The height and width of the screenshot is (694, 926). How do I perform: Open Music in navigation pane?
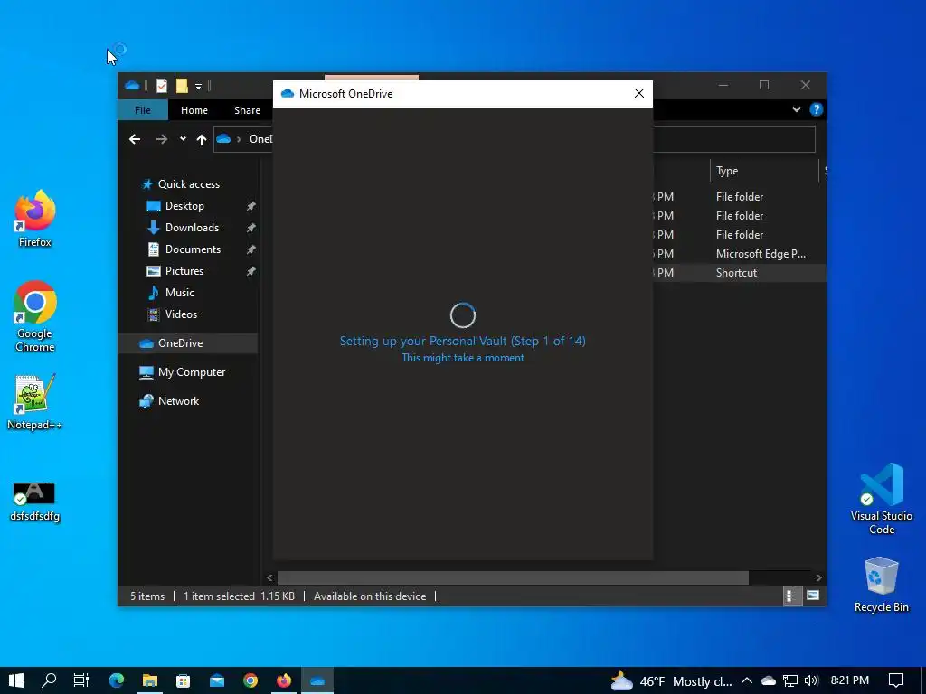[x=179, y=293]
